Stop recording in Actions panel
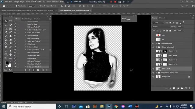Screen dimensions: 195x109 click(x=25, y=70)
